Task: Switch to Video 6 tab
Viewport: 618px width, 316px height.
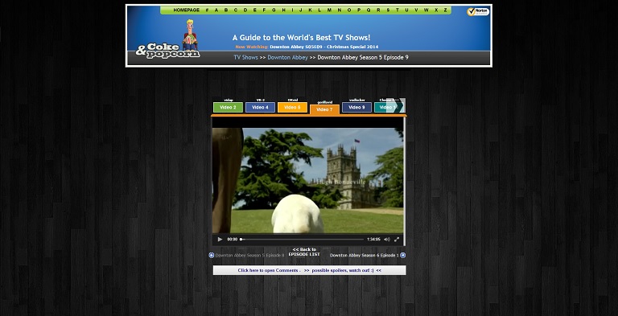Action: pyautogui.click(x=292, y=107)
